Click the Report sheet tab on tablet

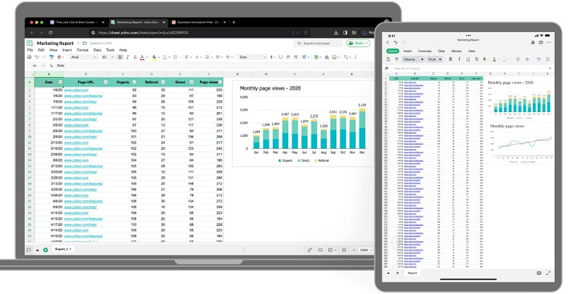[412, 273]
